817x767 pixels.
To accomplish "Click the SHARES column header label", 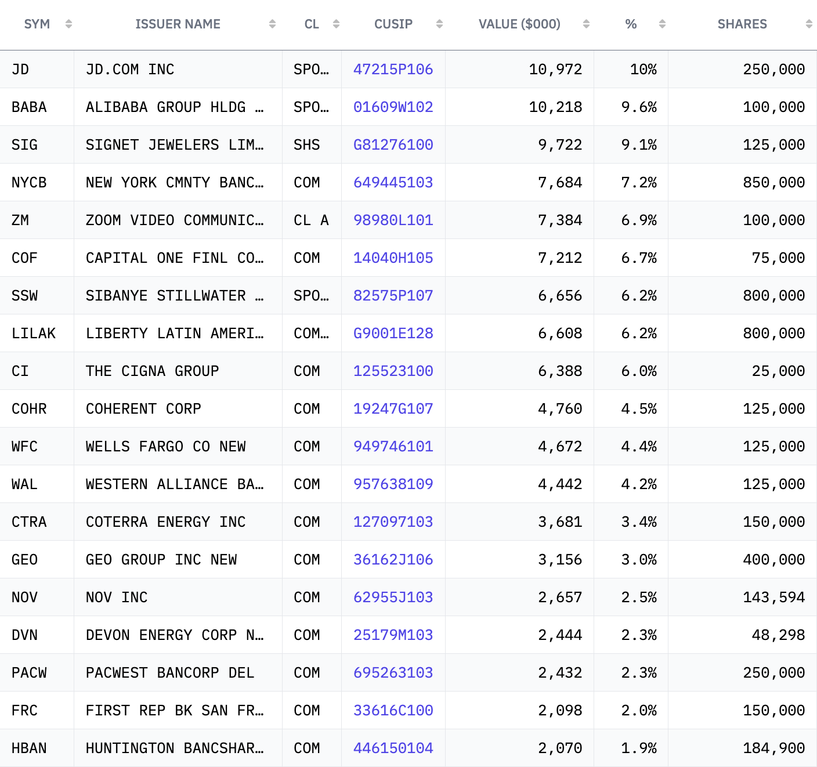I will coord(742,24).
